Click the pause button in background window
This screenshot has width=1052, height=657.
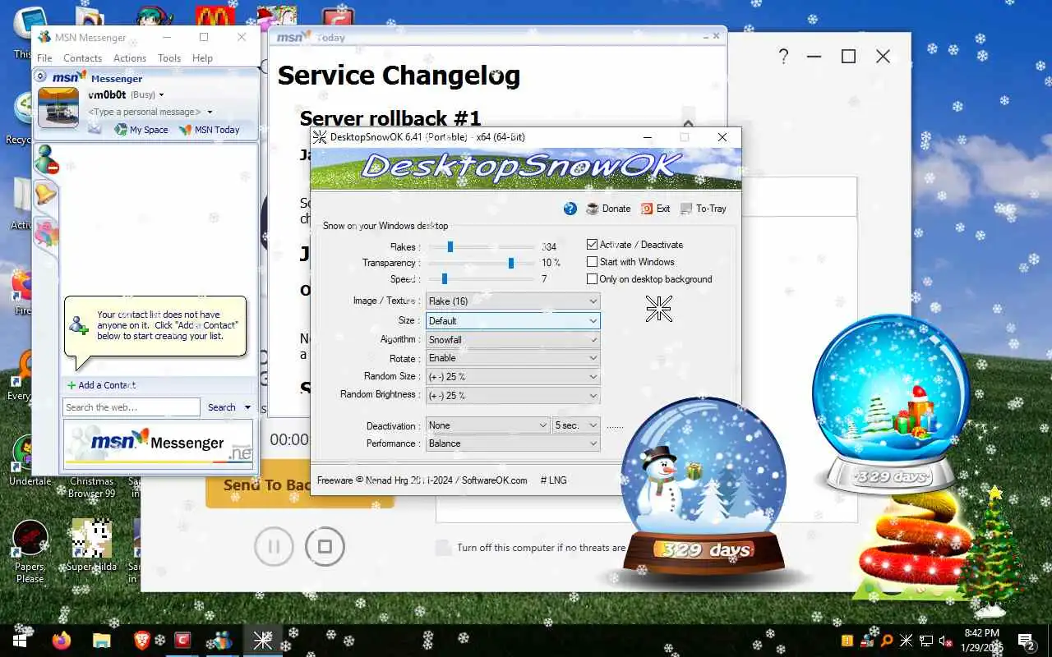click(x=275, y=546)
